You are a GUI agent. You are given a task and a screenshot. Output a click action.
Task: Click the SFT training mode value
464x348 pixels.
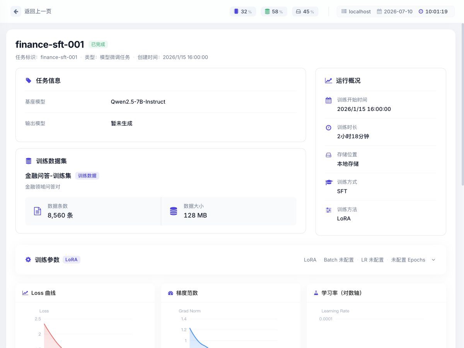pos(342,191)
